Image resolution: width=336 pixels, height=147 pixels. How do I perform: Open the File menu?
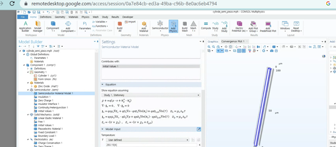[22, 17]
